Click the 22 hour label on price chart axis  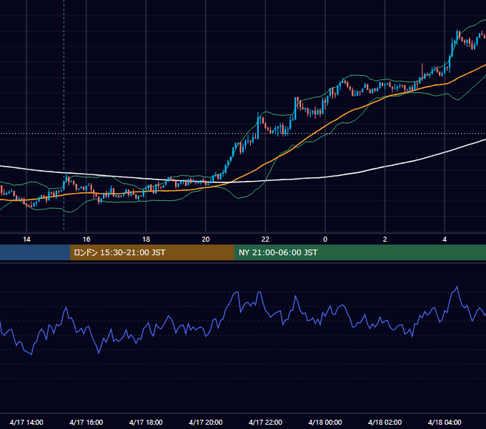(x=265, y=240)
